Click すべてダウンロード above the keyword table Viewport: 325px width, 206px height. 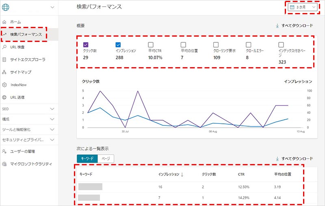(x=295, y=158)
